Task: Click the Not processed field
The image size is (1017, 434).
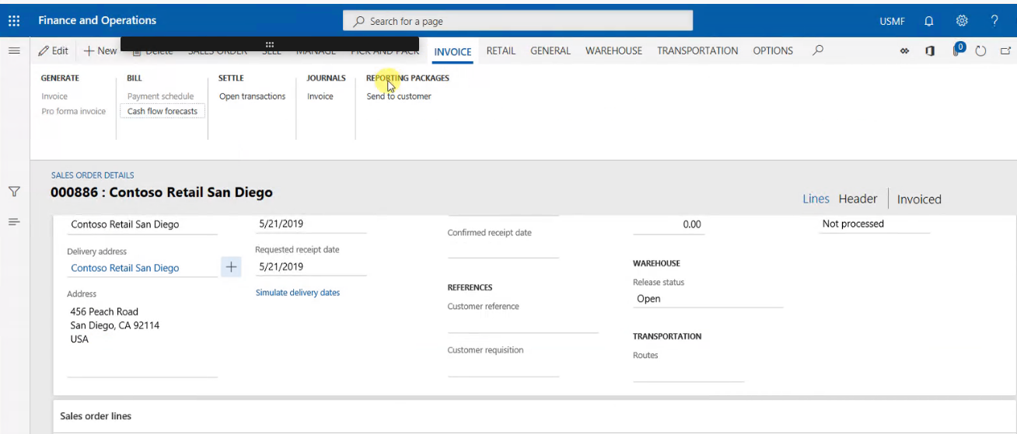Action: pos(875,224)
